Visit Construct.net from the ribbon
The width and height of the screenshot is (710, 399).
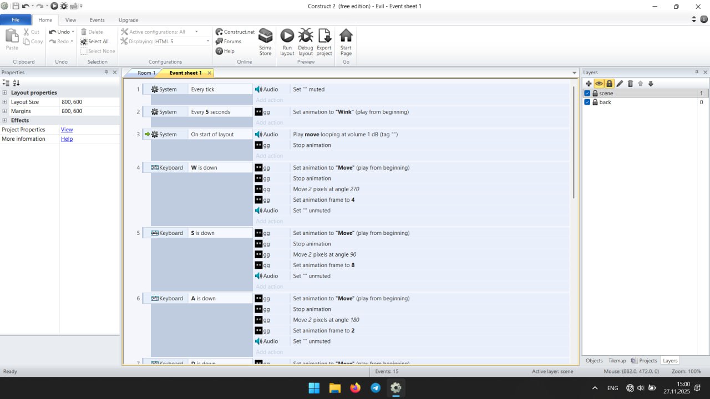click(x=235, y=32)
